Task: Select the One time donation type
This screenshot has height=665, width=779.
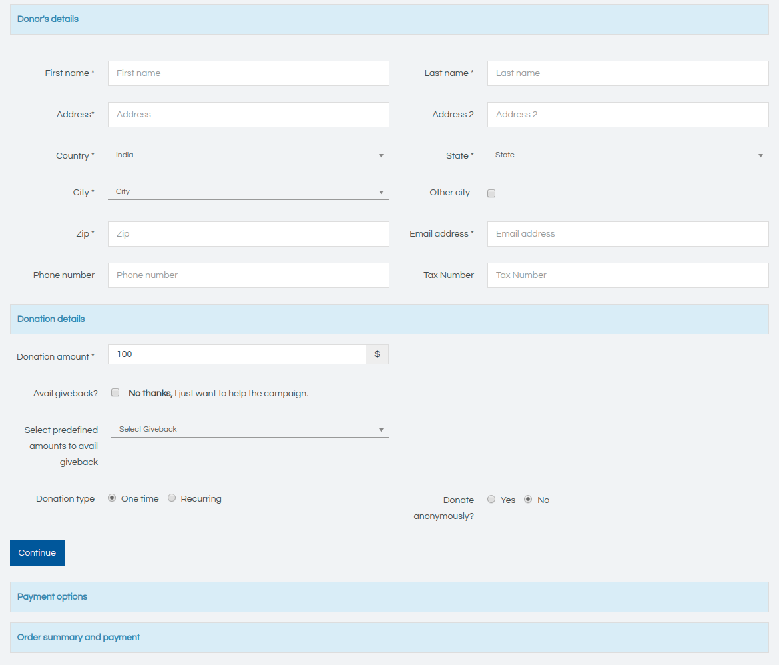Action: click(112, 498)
